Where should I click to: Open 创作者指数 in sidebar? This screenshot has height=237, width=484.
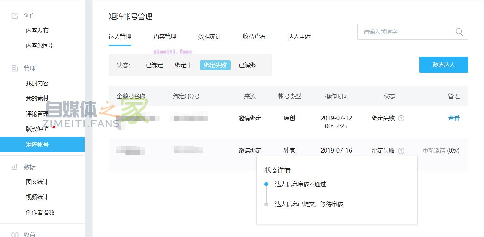40,213
